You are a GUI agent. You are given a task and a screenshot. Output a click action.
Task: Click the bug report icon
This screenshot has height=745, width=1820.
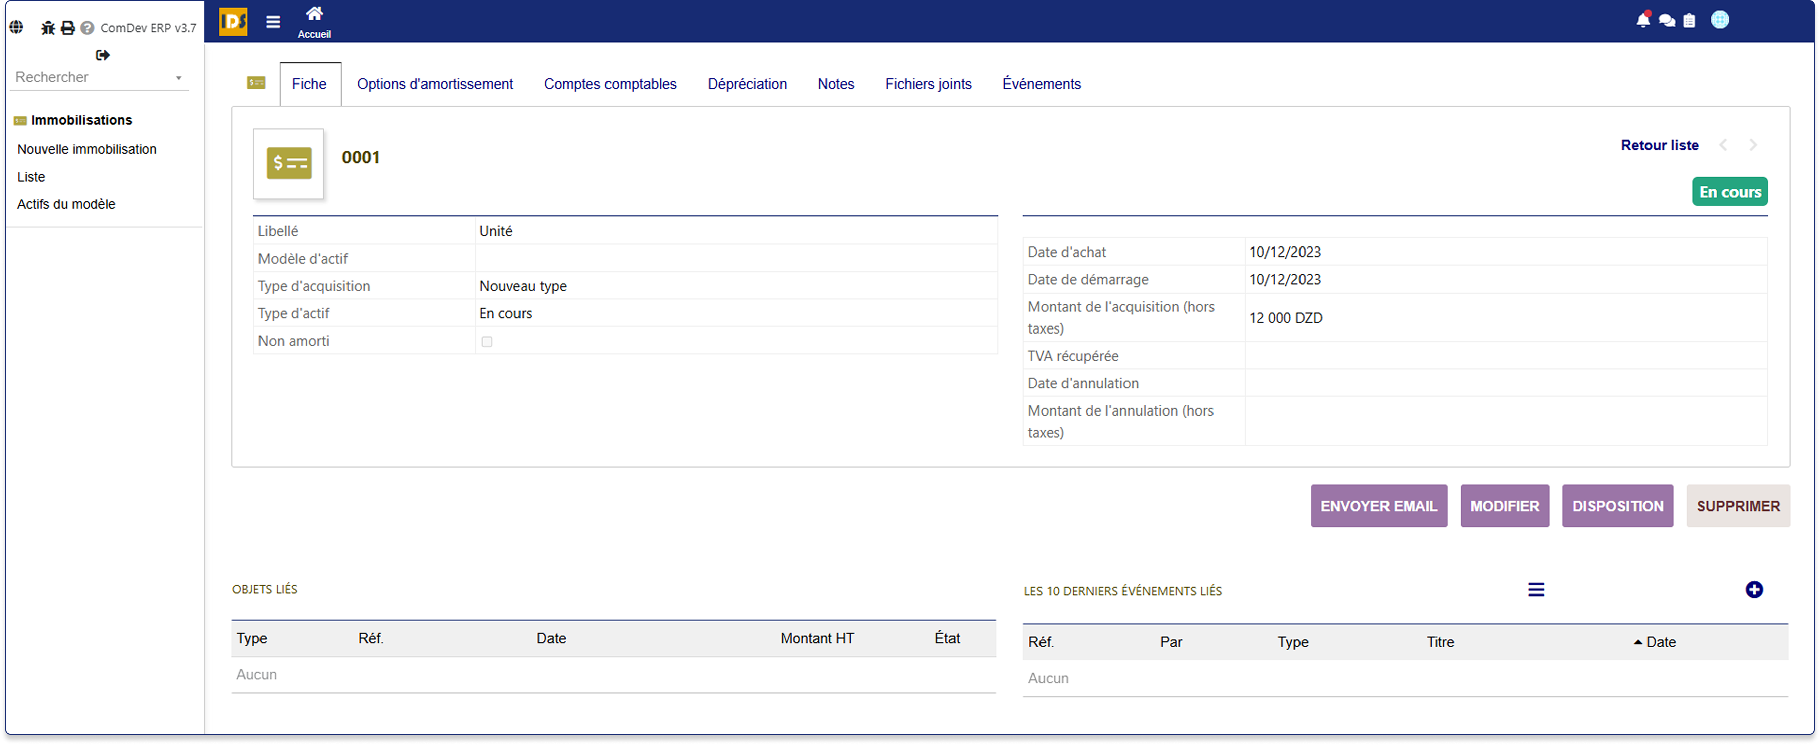(47, 28)
